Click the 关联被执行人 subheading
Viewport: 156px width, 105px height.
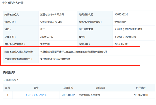[x=11, y=80]
